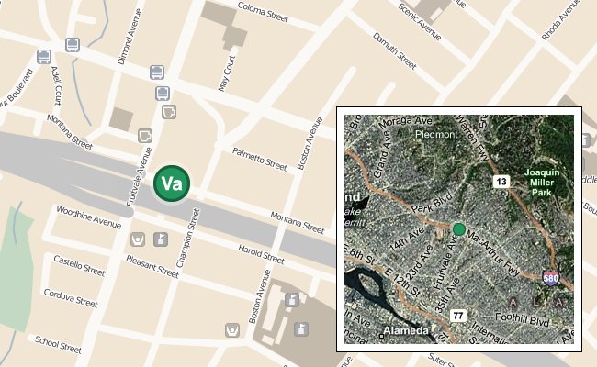This screenshot has width=597, height=367.
Task: Click the route 77 shield in the inset
Action: coord(458,316)
